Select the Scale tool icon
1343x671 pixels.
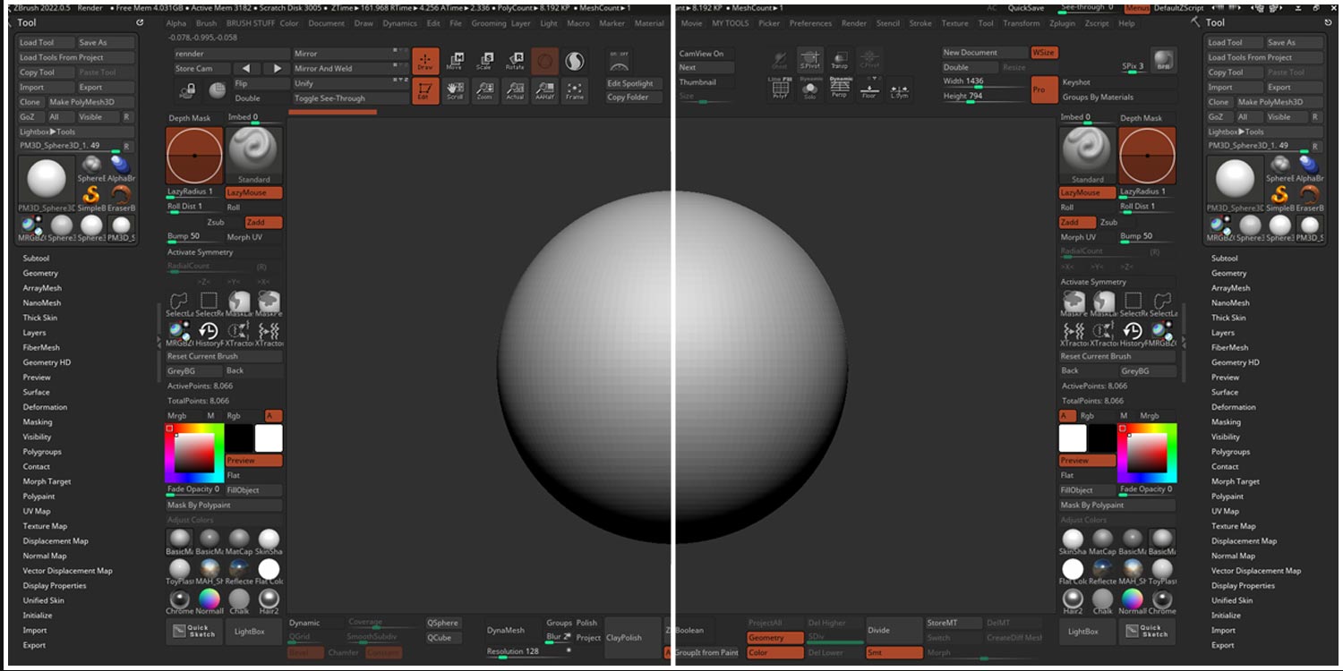click(484, 61)
